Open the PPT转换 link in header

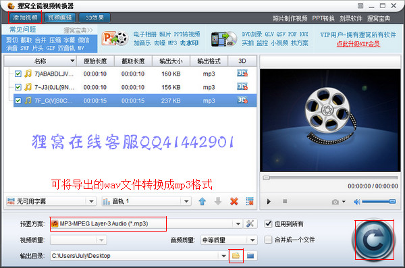point(323,18)
